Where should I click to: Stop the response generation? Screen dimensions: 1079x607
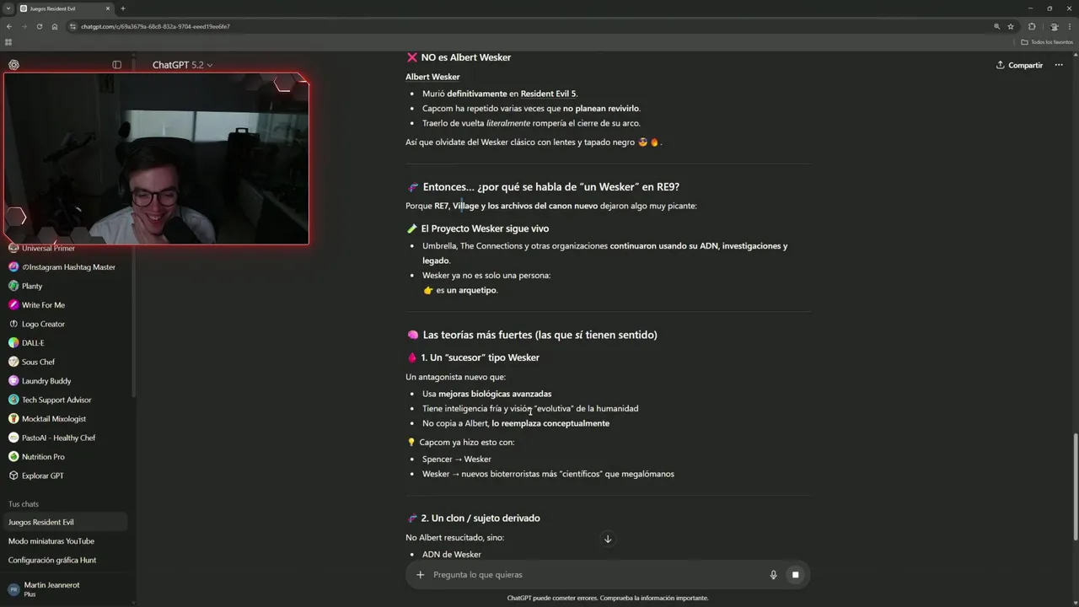pos(794,575)
